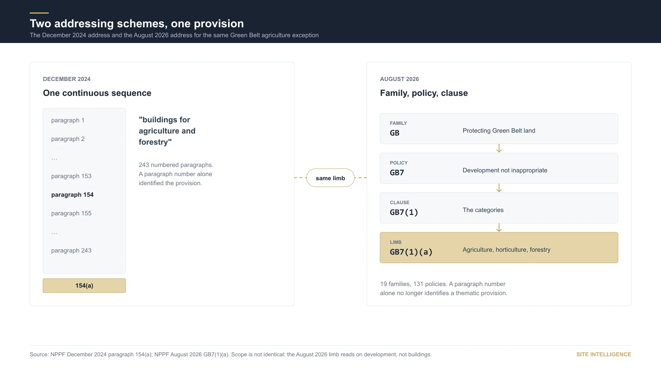Click the upper ellipsis after paragraph 2
Image resolution: width=661 pixels, height=372 pixels.
(54, 158)
